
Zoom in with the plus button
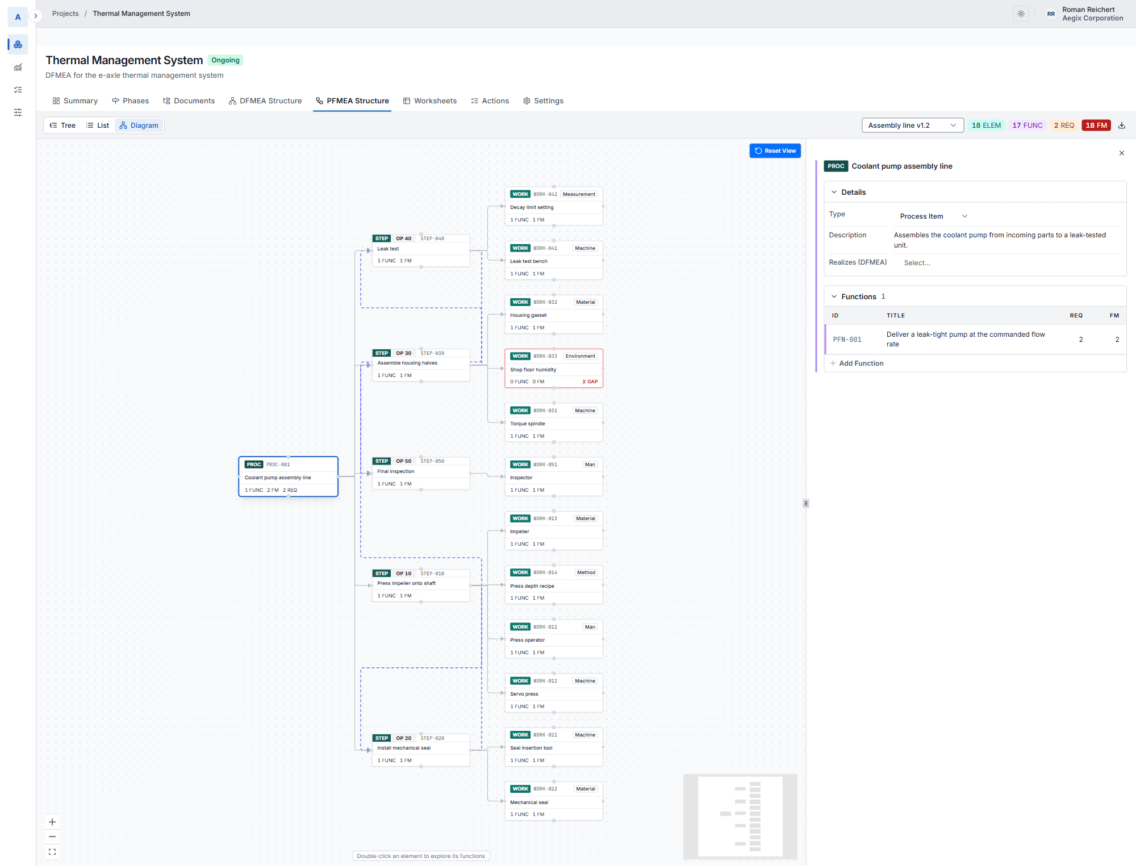pyautogui.click(x=52, y=822)
